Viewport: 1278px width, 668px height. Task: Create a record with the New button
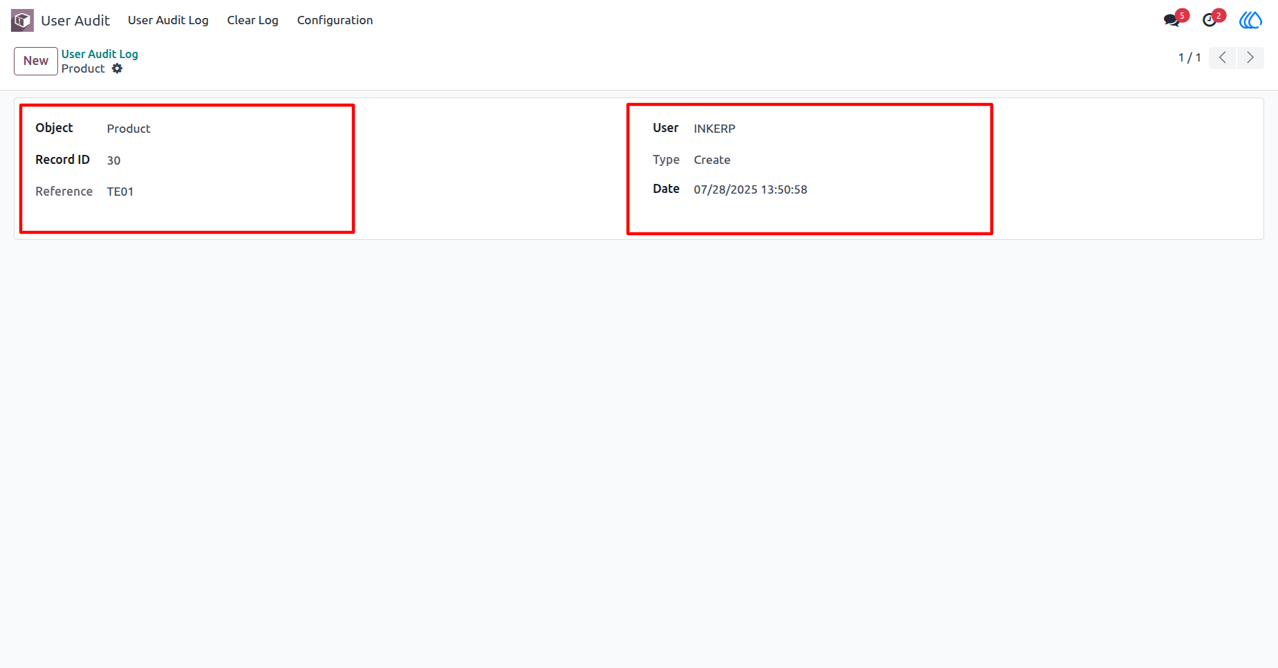click(36, 61)
